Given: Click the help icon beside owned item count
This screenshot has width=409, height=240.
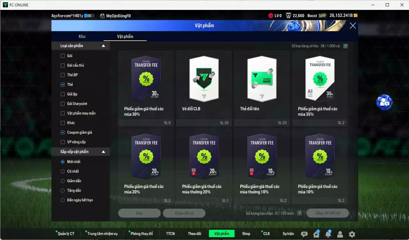Looking at the screenshot, I should [x=345, y=46].
